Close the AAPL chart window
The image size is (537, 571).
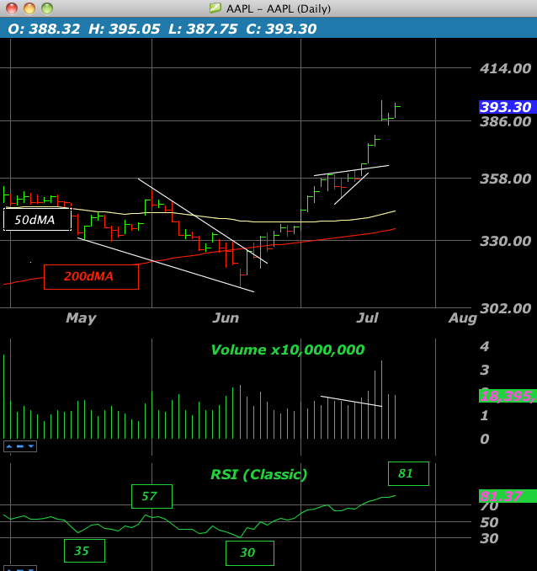tap(12, 8)
